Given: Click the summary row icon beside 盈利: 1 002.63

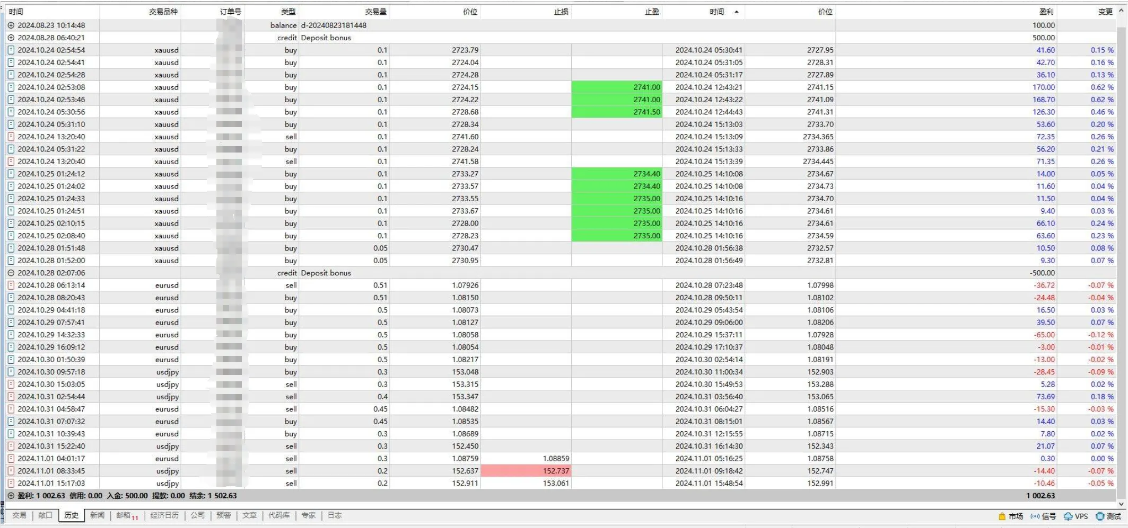Looking at the screenshot, I should point(11,496).
